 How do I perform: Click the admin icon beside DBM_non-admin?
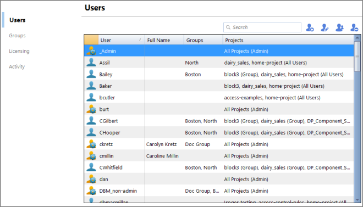coord(91,191)
